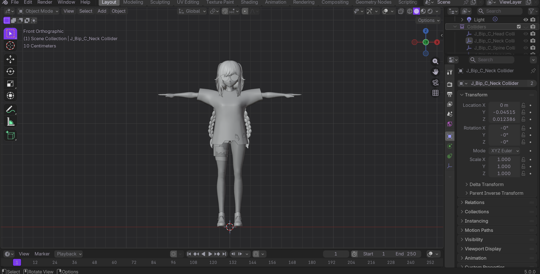Select the Annotate tool
The width and height of the screenshot is (540, 274).
[10, 109]
